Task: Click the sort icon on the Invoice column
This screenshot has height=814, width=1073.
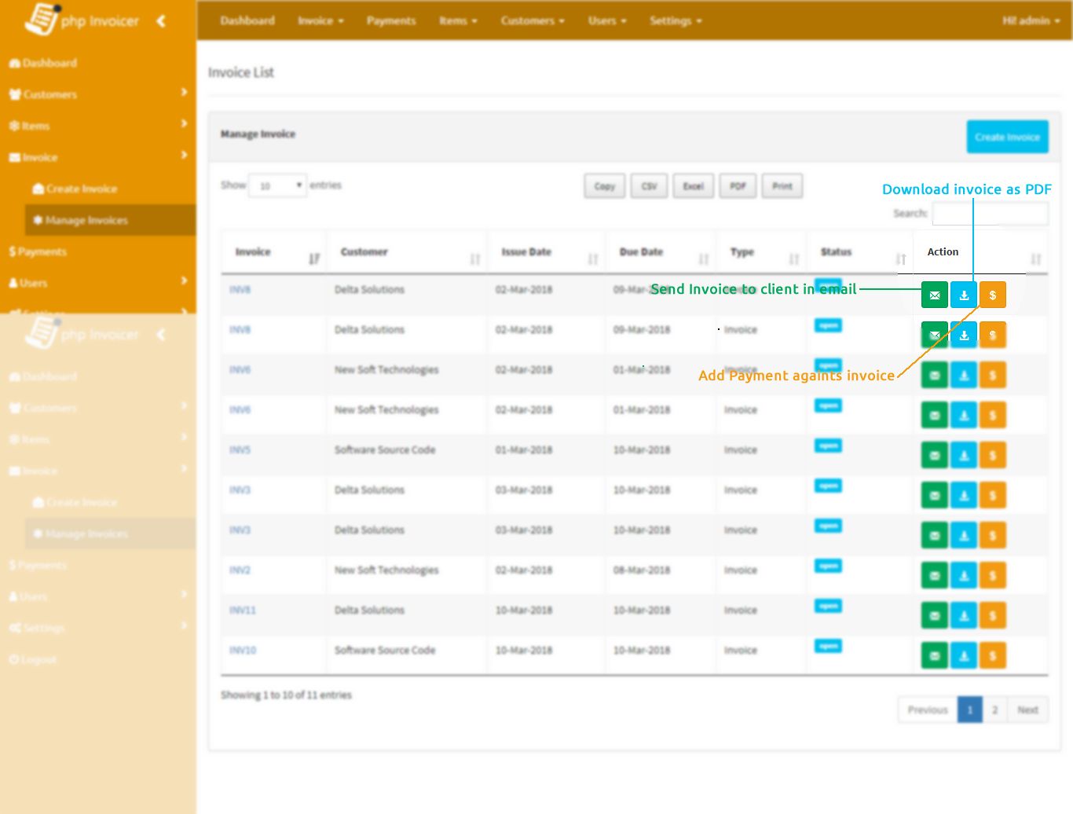Action: pyautogui.click(x=314, y=258)
